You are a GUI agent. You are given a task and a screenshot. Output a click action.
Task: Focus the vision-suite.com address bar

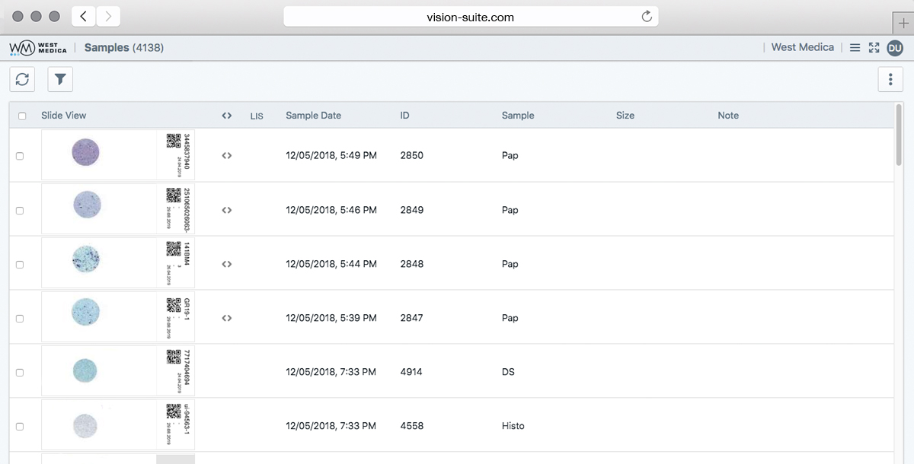(x=471, y=16)
